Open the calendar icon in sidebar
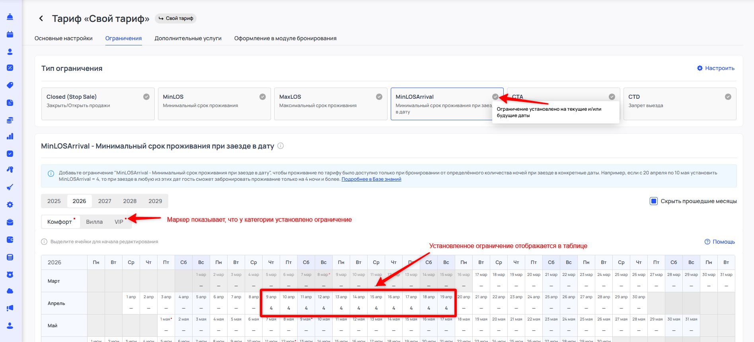Image resolution: width=754 pixels, height=342 pixels. (x=10, y=34)
